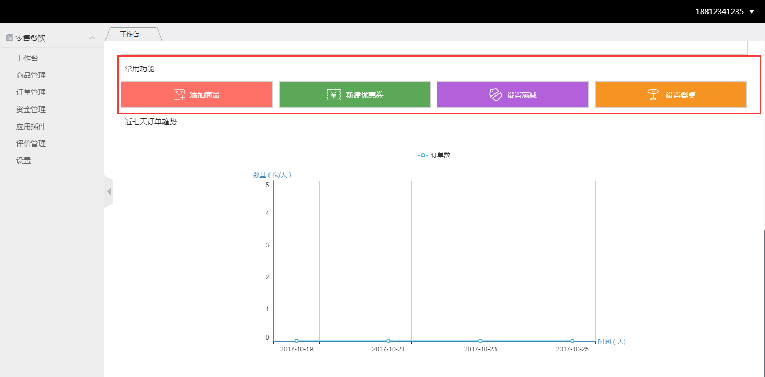
Task: Click the 设置餐桌 button label
Action: (x=680, y=95)
